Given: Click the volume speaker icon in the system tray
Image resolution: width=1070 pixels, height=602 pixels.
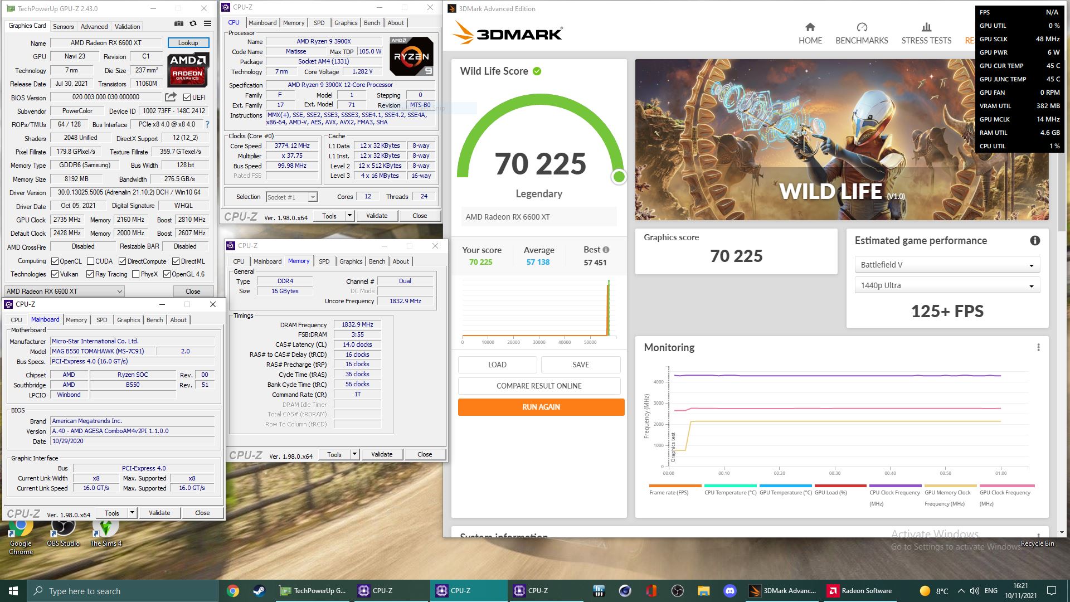Looking at the screenshot, I should (x=974, y=591).
